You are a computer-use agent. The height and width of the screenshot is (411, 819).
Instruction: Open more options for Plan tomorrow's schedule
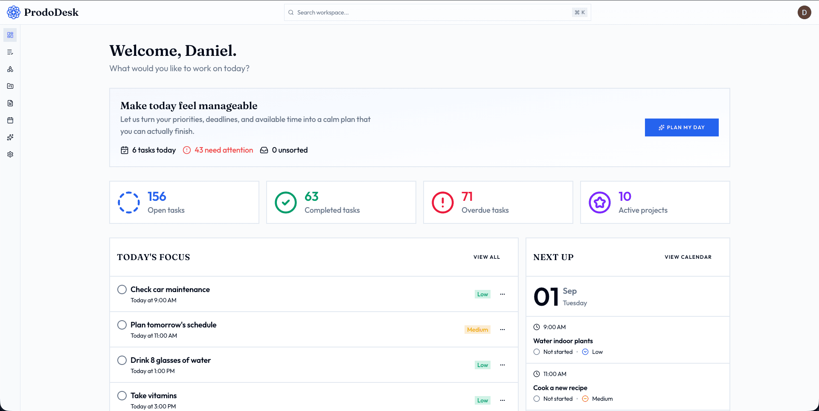click(502, 330)
